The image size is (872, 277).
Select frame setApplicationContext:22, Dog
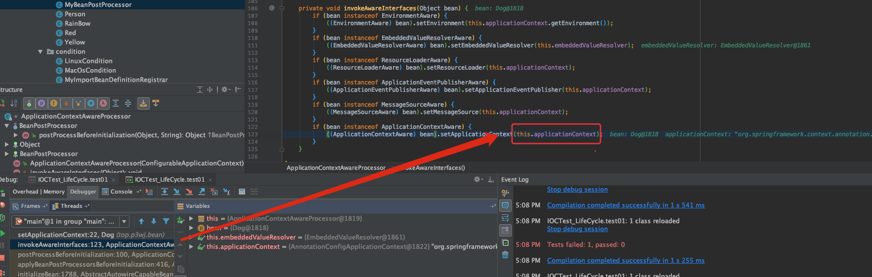click(x=91, y=235)
